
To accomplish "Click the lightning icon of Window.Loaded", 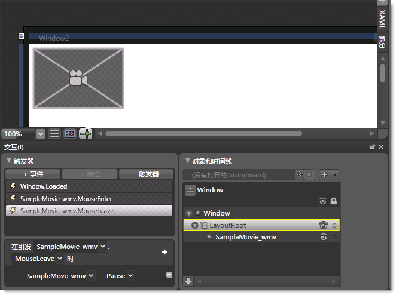I will tap(13, 186).
